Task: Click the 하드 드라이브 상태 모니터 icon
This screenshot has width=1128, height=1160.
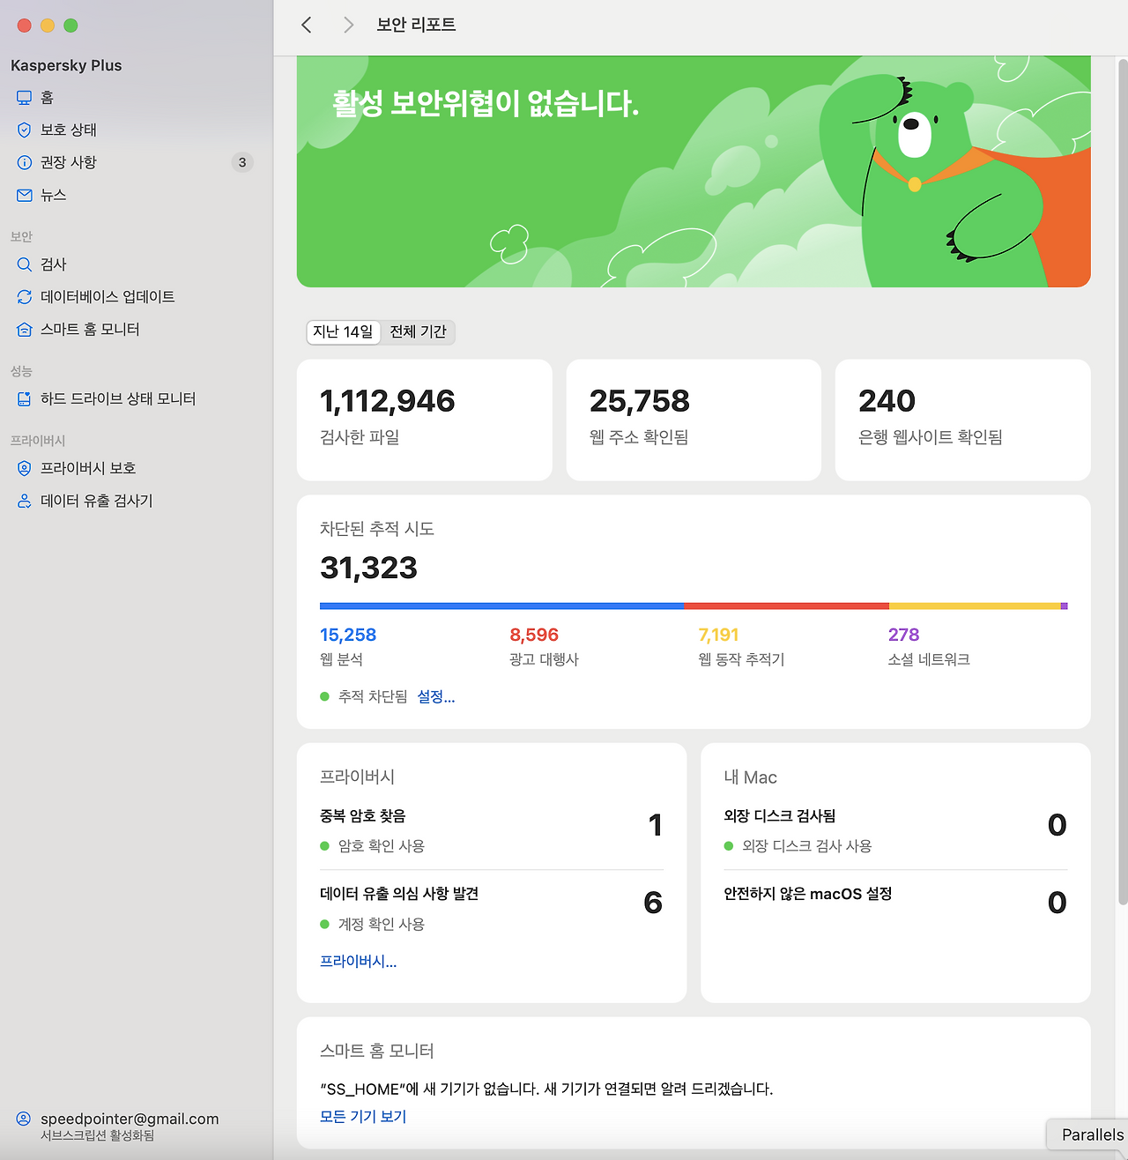Action: (25, 399)
